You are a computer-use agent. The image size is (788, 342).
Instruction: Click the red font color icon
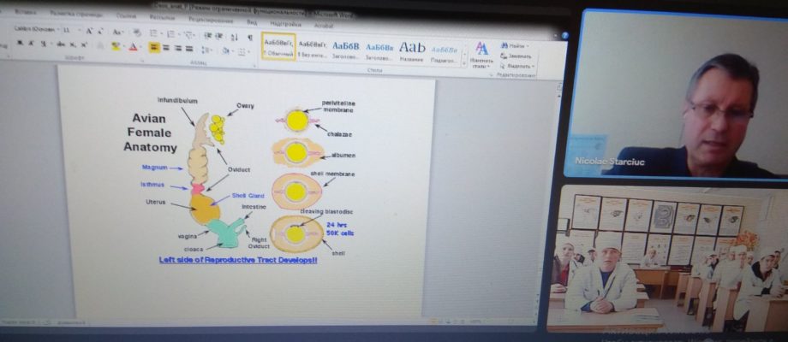133,47
